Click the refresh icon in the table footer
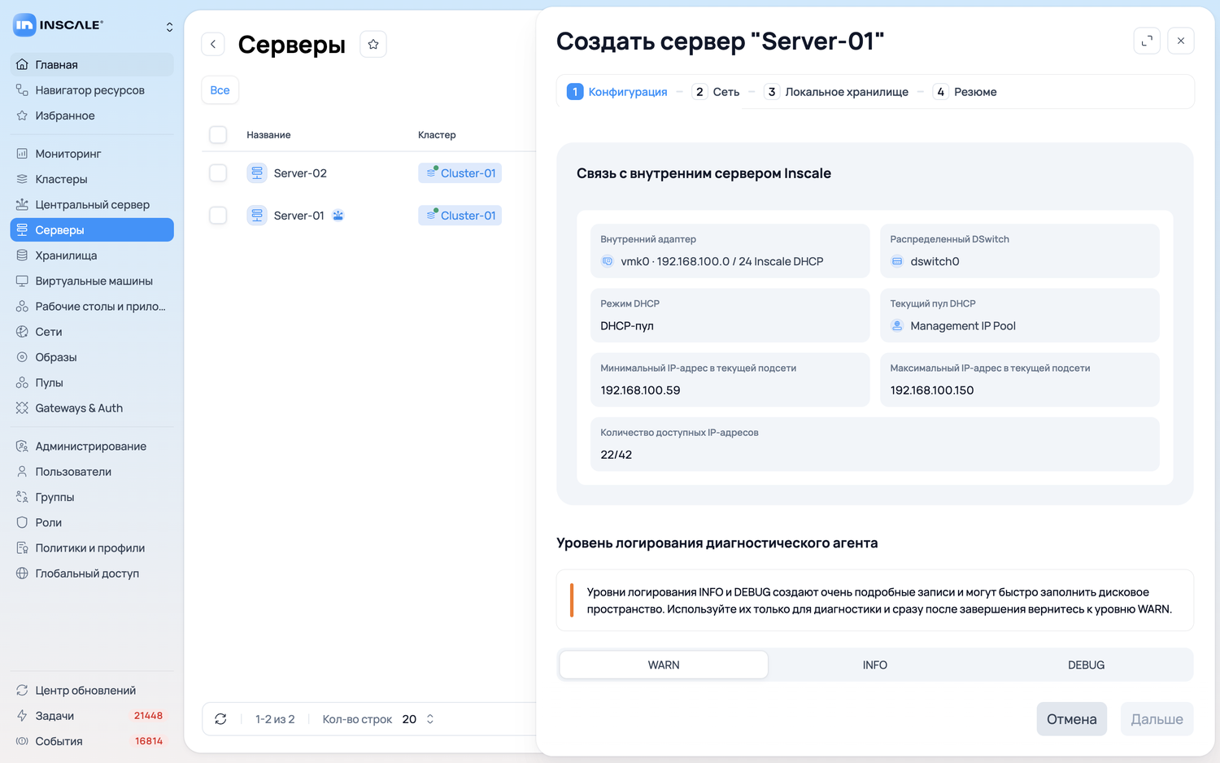 click(220, 719)
